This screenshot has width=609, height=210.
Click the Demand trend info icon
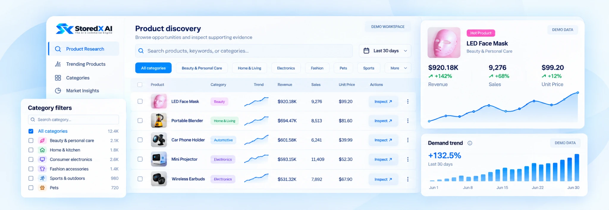(x=470, y=143)
